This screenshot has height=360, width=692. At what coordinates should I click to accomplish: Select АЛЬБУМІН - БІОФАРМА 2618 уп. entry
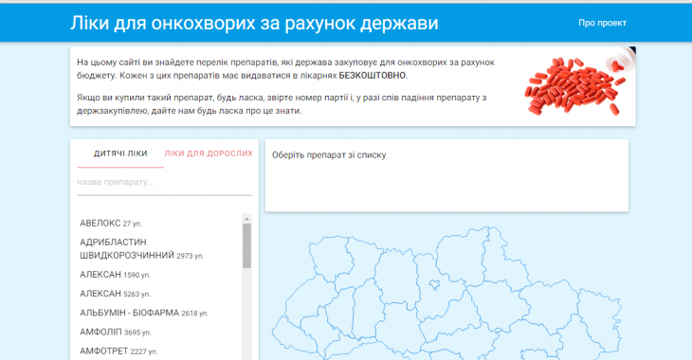(x=144, y=313)
